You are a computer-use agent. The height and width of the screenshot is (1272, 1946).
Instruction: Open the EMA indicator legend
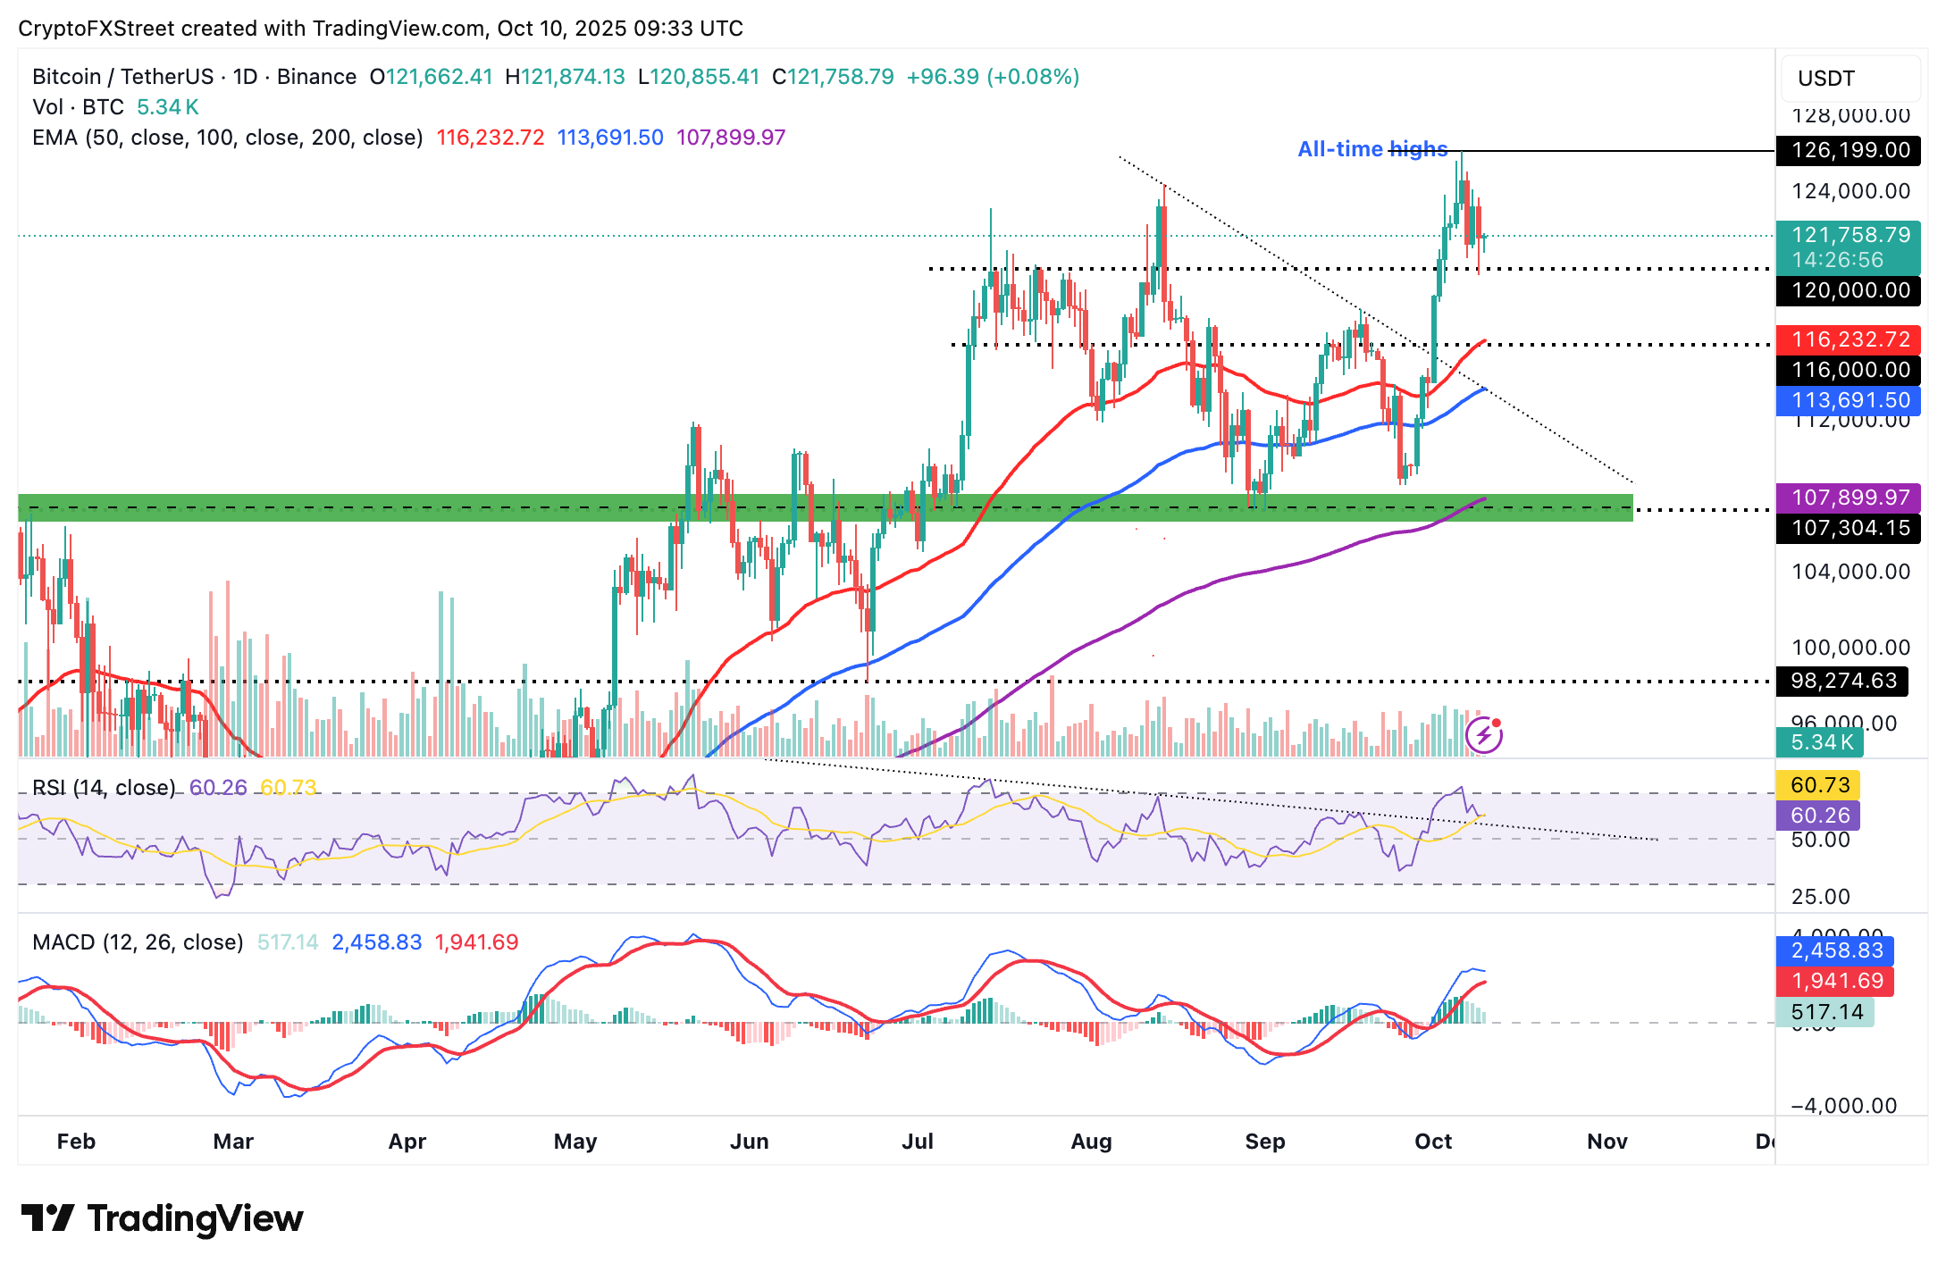tap(227, 138)
